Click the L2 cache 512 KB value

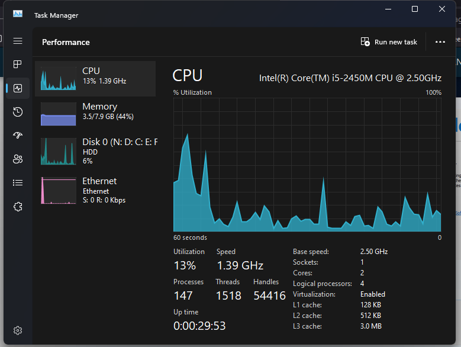tap(370, 316)
